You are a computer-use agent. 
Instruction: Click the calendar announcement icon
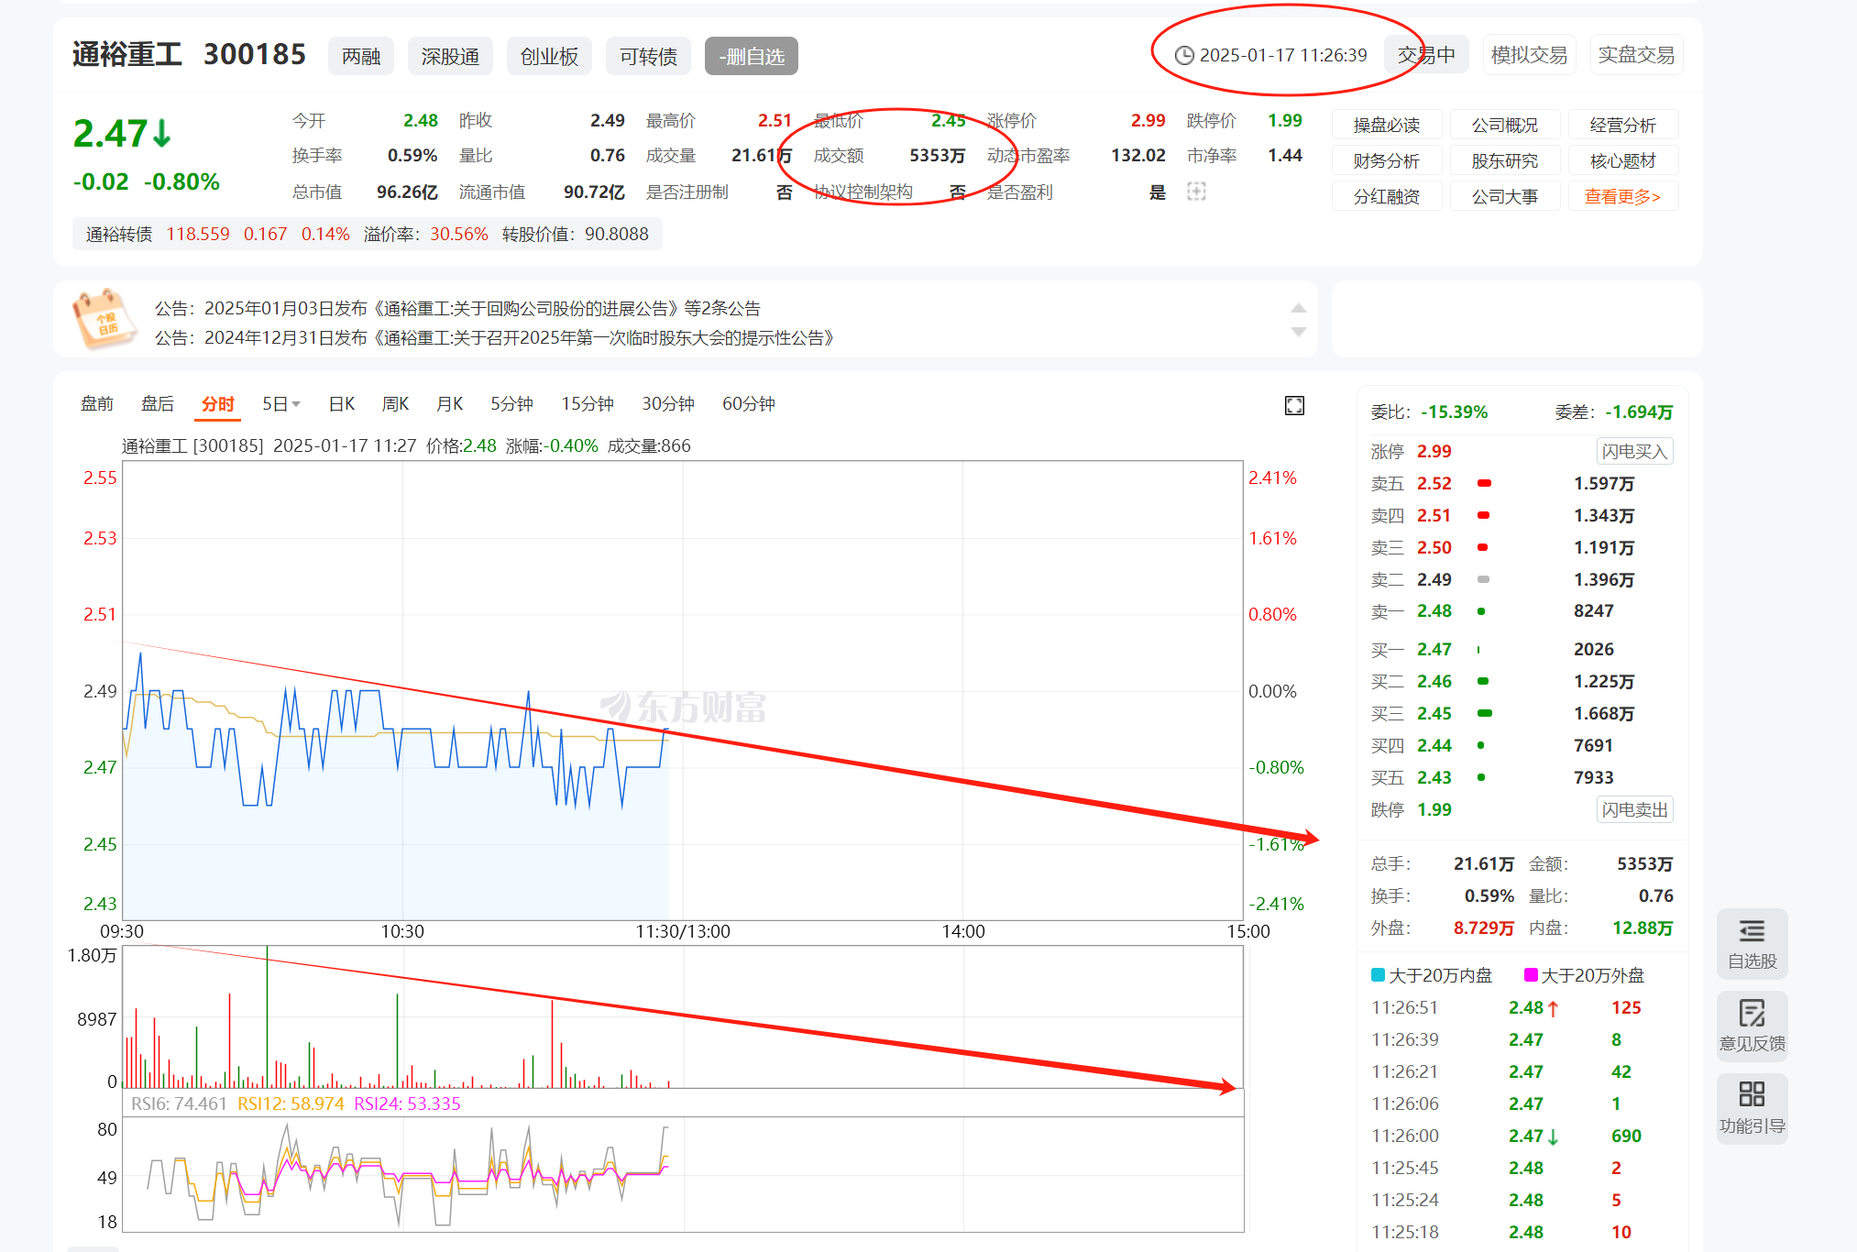pyautogui.click(x=104, y=320)
